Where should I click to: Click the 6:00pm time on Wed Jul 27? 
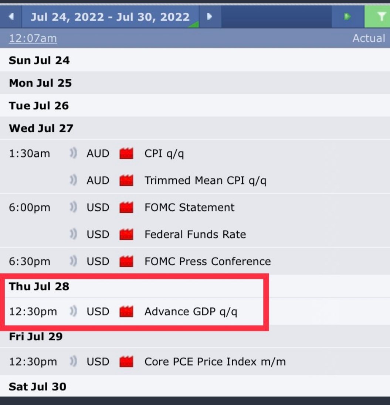coord(30,208)
